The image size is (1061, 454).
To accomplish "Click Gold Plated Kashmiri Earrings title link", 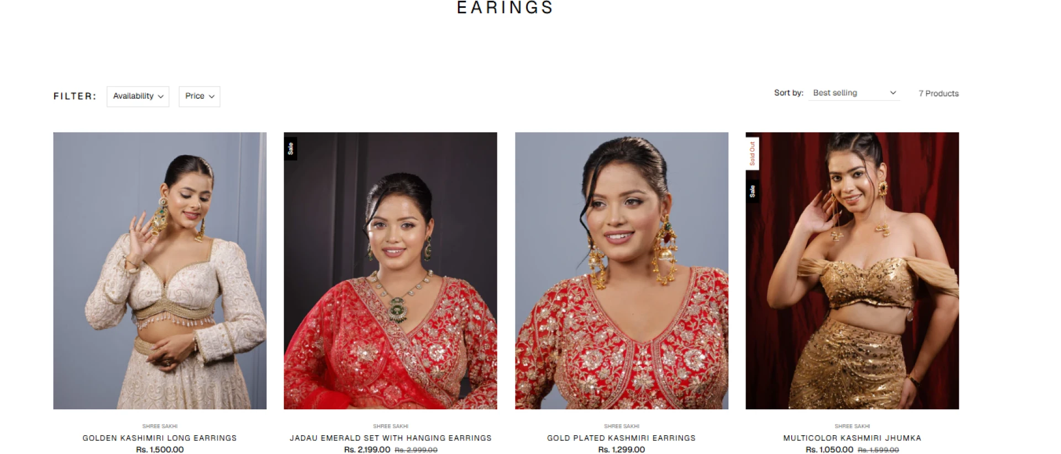I will [x=621, y=438].
